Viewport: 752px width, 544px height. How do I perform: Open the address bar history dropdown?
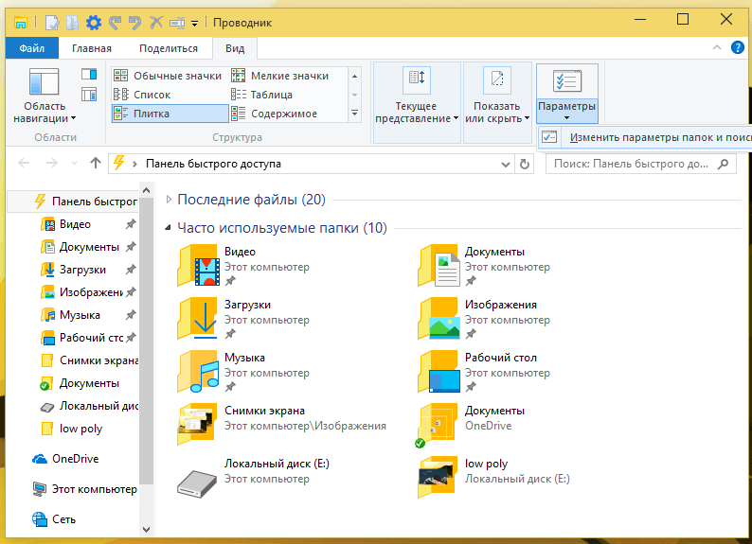click(505, 165)
